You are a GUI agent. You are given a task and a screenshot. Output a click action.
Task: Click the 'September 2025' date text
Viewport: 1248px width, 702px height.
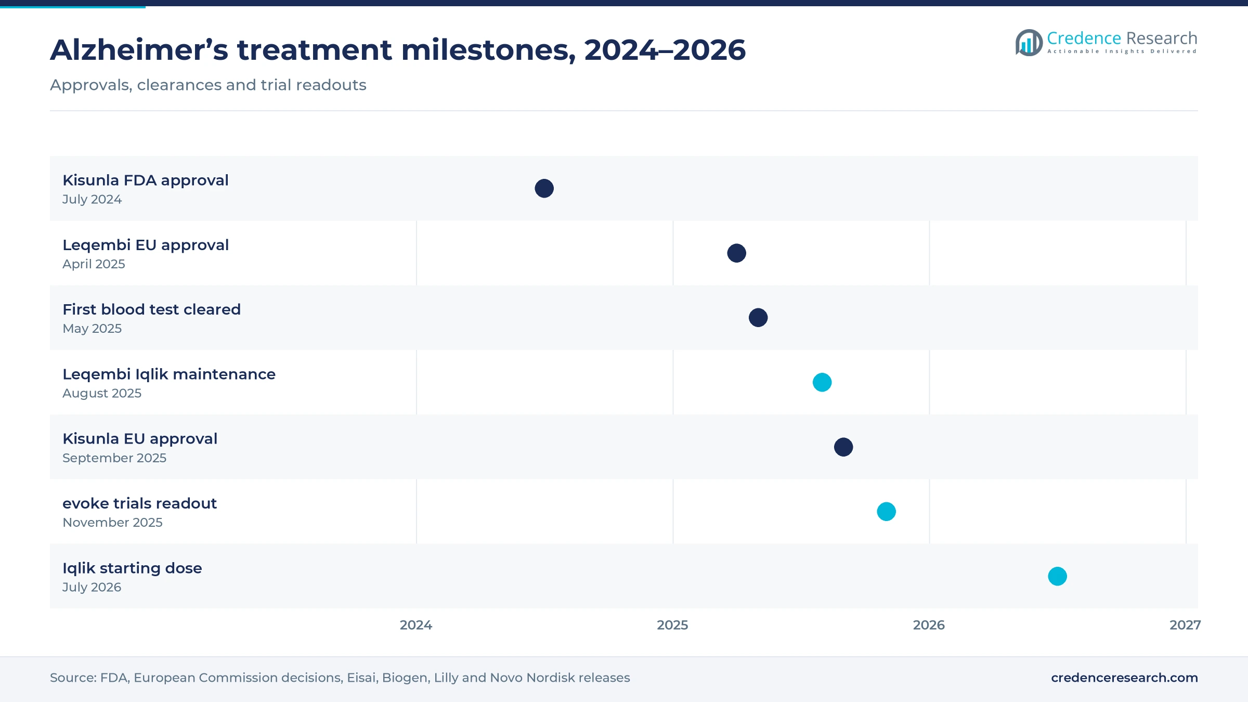(114, 458)
